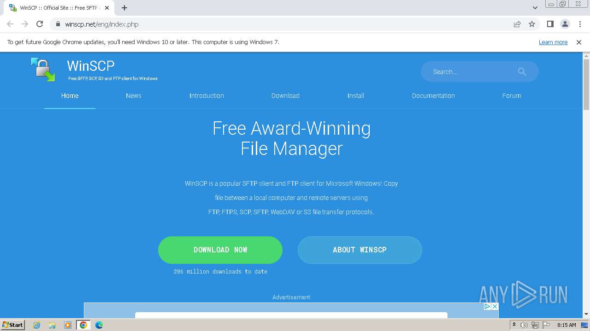Open the Download navigation item
Viewport: 590px width, 331px height.
[x=285, y=96]
